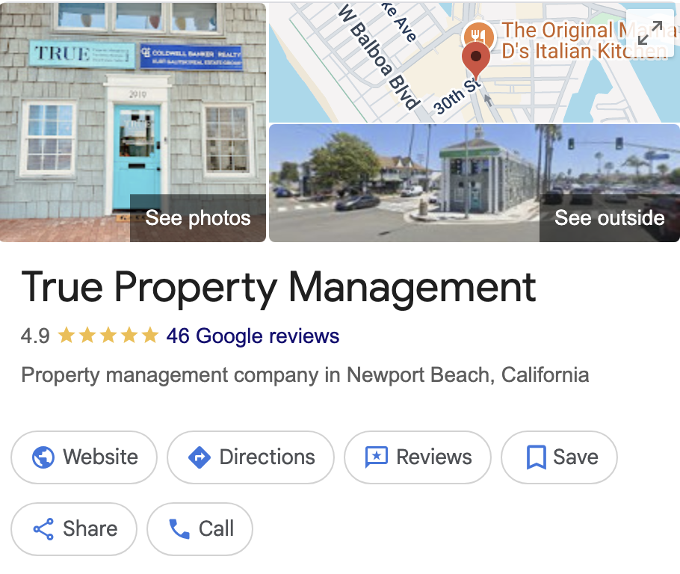The width and height of the screenshot is (680, 574).
Task: Click the Share nodes icon
Action: [x=43, y=529]
